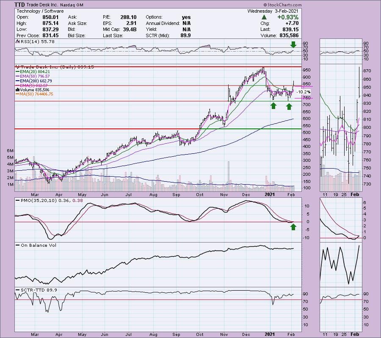Click the 870 label on zoomed price panel
Screen dimensions: 381x338
(x=367, y=71)
